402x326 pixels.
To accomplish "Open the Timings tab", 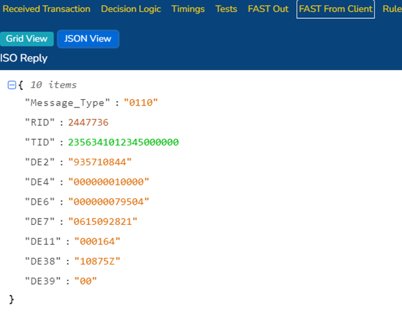I will point(188,9).
